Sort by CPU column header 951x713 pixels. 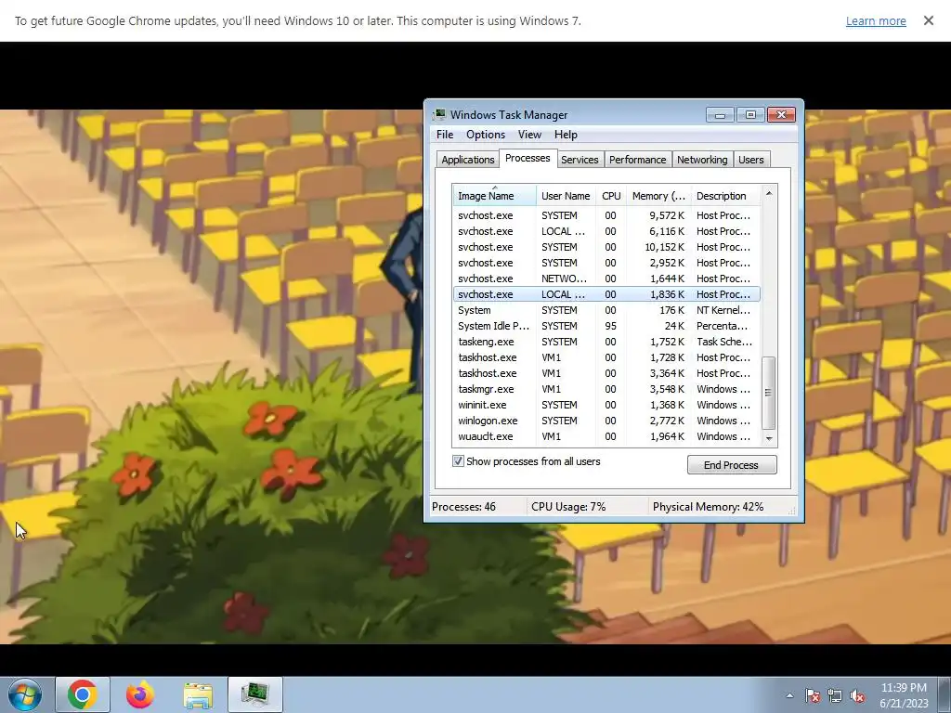[x=611, y=196]
